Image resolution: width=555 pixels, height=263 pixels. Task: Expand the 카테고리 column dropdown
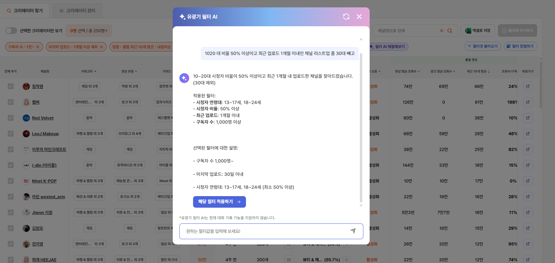point(89,71)
